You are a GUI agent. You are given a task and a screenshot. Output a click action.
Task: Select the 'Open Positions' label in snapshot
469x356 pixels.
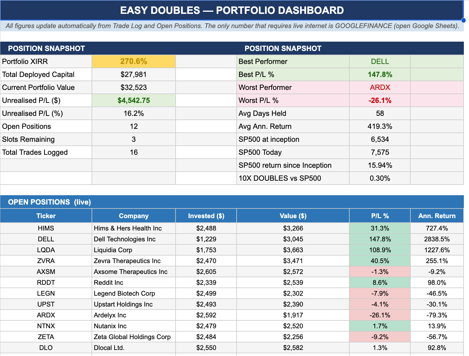click(x=46, y=126)
